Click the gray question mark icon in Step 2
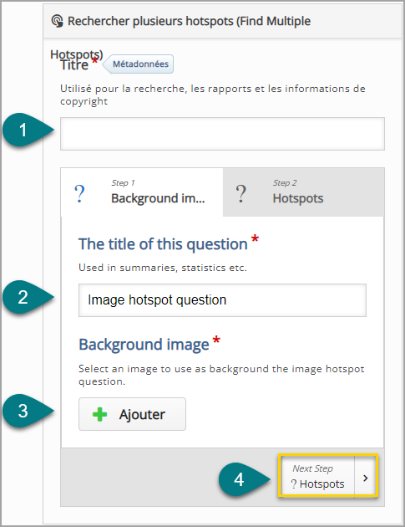Viewport: 405px width, 527px height. [241, 193]
